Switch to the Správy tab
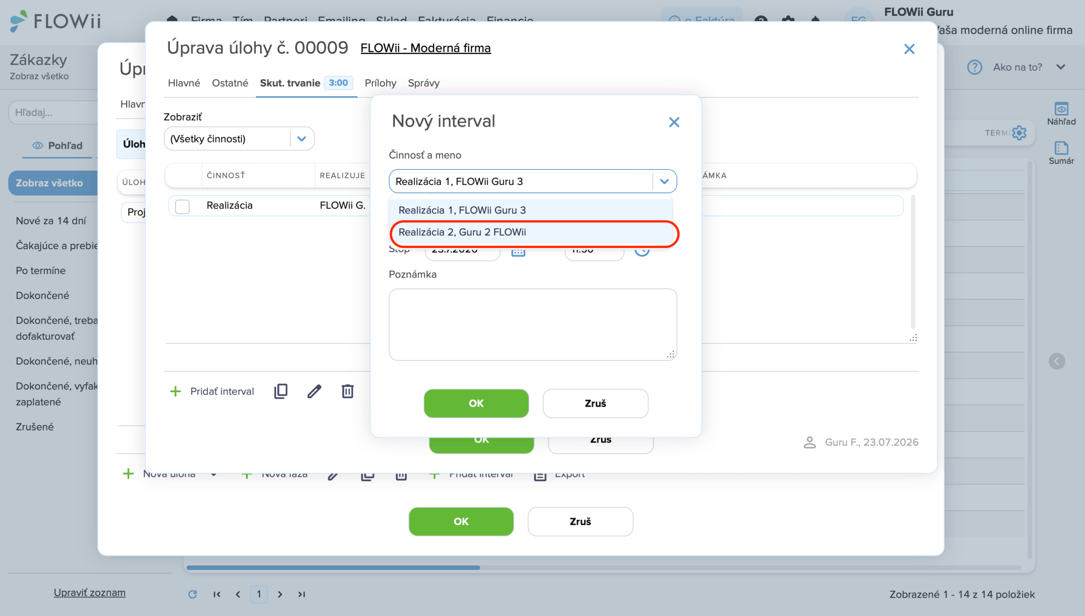1085x616 pixels. click(x=423, y=83)
